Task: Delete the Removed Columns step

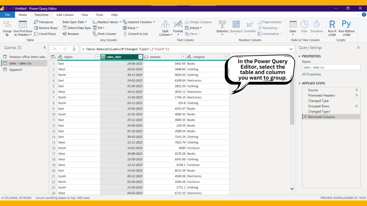Action: point(305,117)
